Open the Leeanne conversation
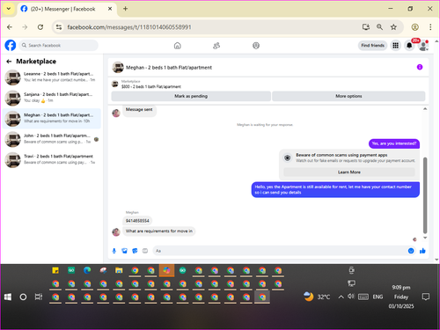Image resolution: width=440 pixels, height=330 pixels. click(52, 77)
